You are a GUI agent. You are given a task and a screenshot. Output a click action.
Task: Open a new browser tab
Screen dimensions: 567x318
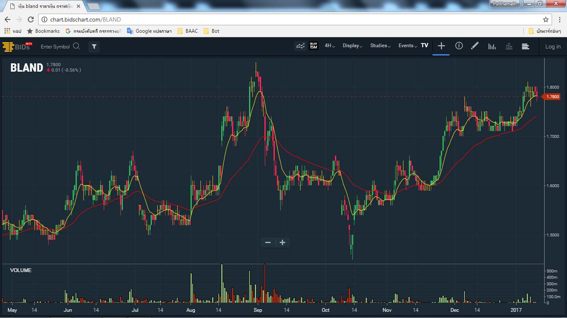[94, 6]
